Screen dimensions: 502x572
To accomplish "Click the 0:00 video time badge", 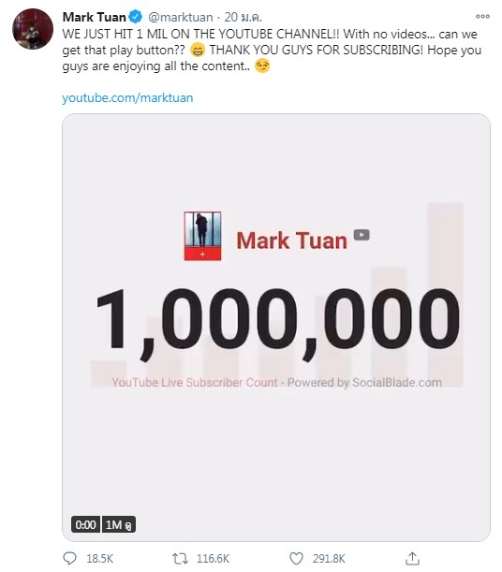I will (85, 524).
